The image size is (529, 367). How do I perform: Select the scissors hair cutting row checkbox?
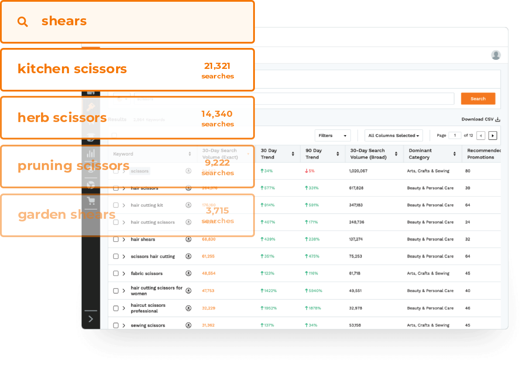[116, 256]
